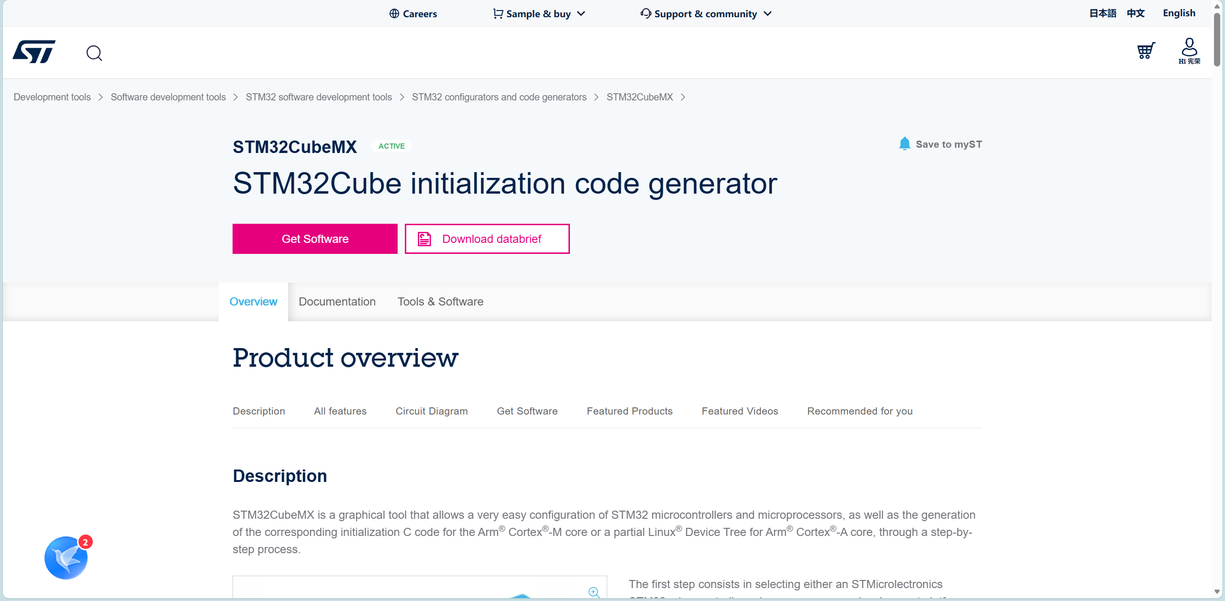
Task: Click the scrollbar down arrow
Action: [x=1217, y=592]
